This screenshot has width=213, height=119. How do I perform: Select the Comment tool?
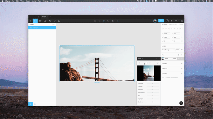click(x=59, y=21)
